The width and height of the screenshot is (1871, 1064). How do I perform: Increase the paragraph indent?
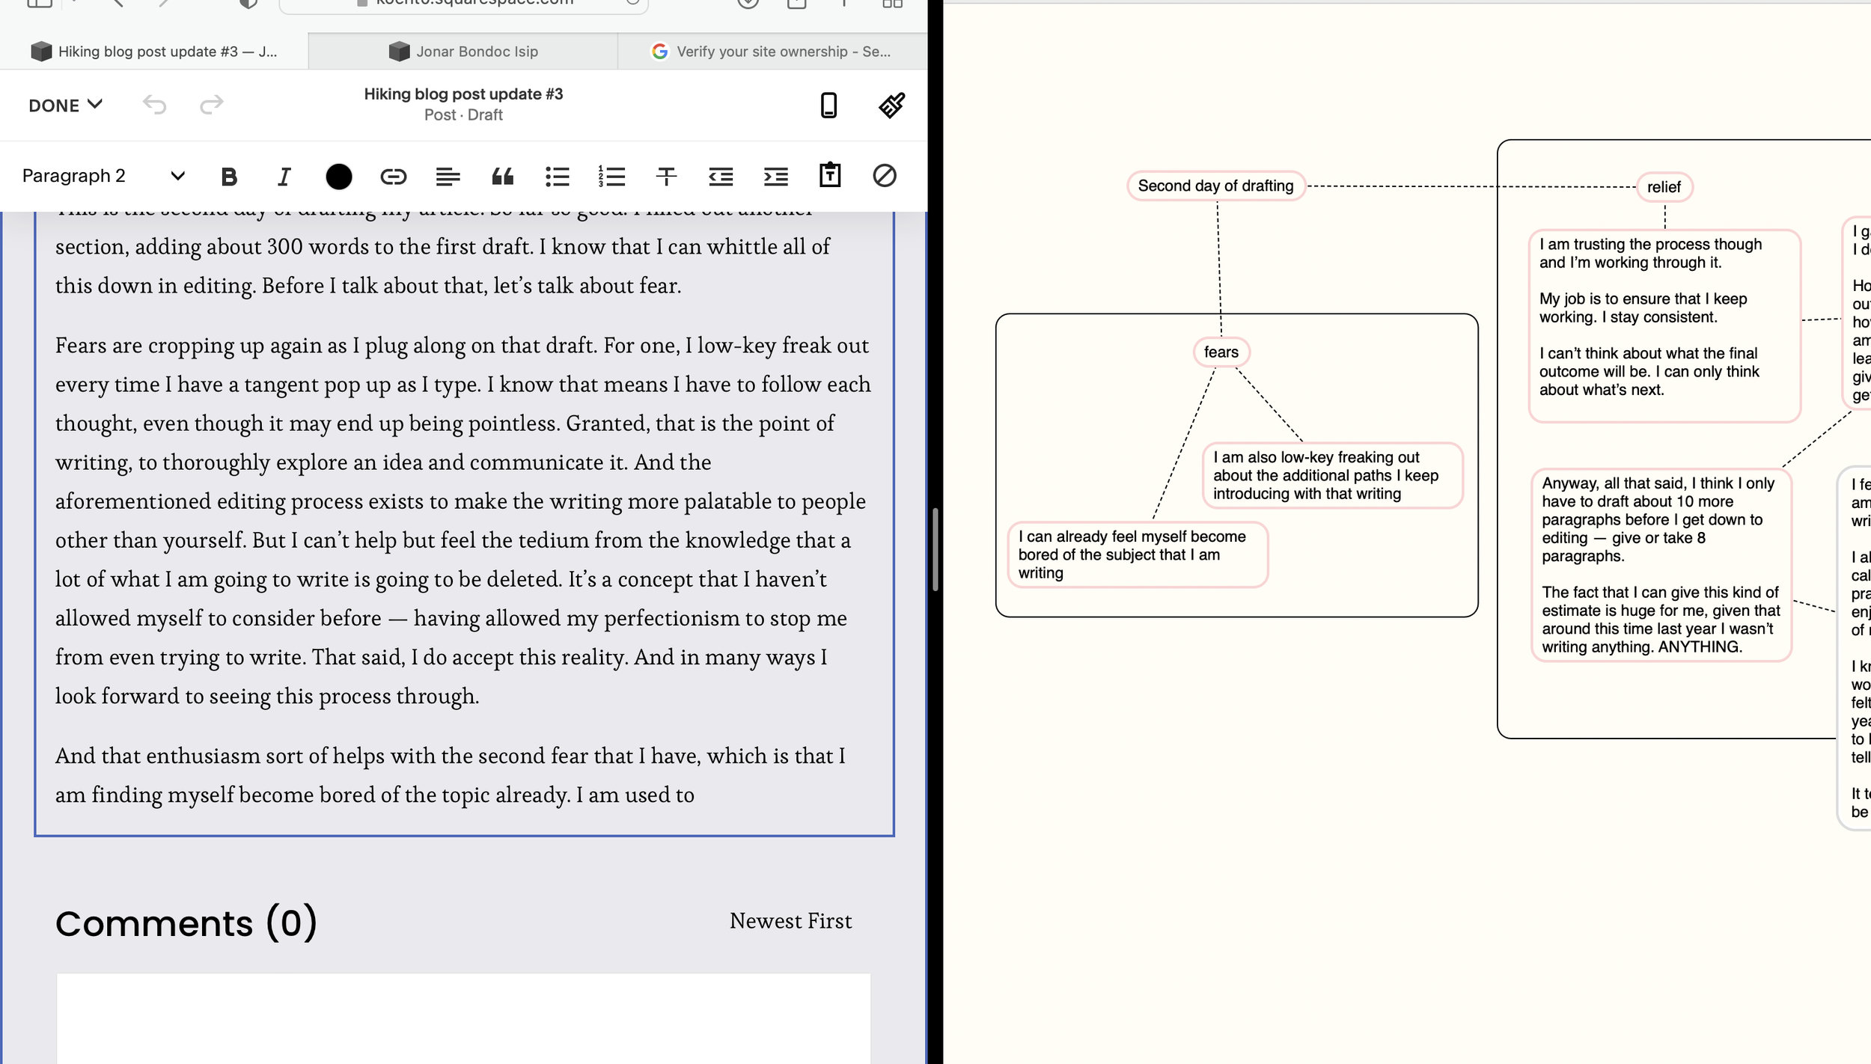[775, 177]
